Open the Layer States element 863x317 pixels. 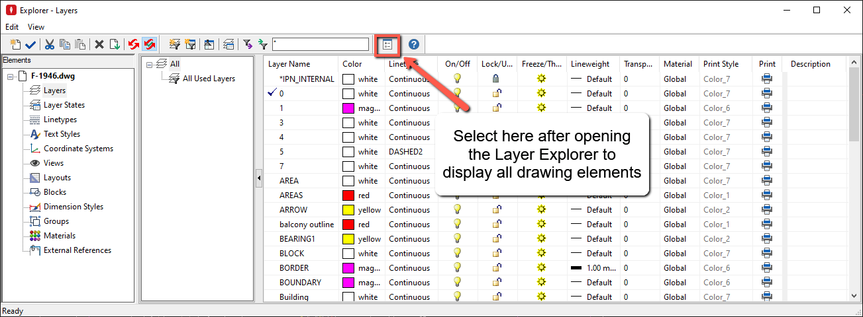pos(64,105)
